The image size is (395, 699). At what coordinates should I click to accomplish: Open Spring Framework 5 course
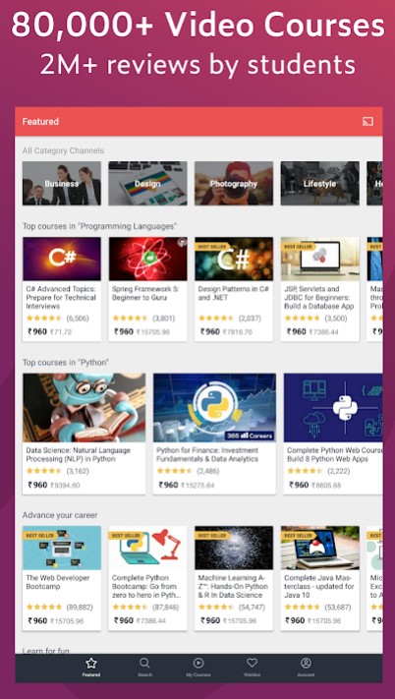(147, 289)
